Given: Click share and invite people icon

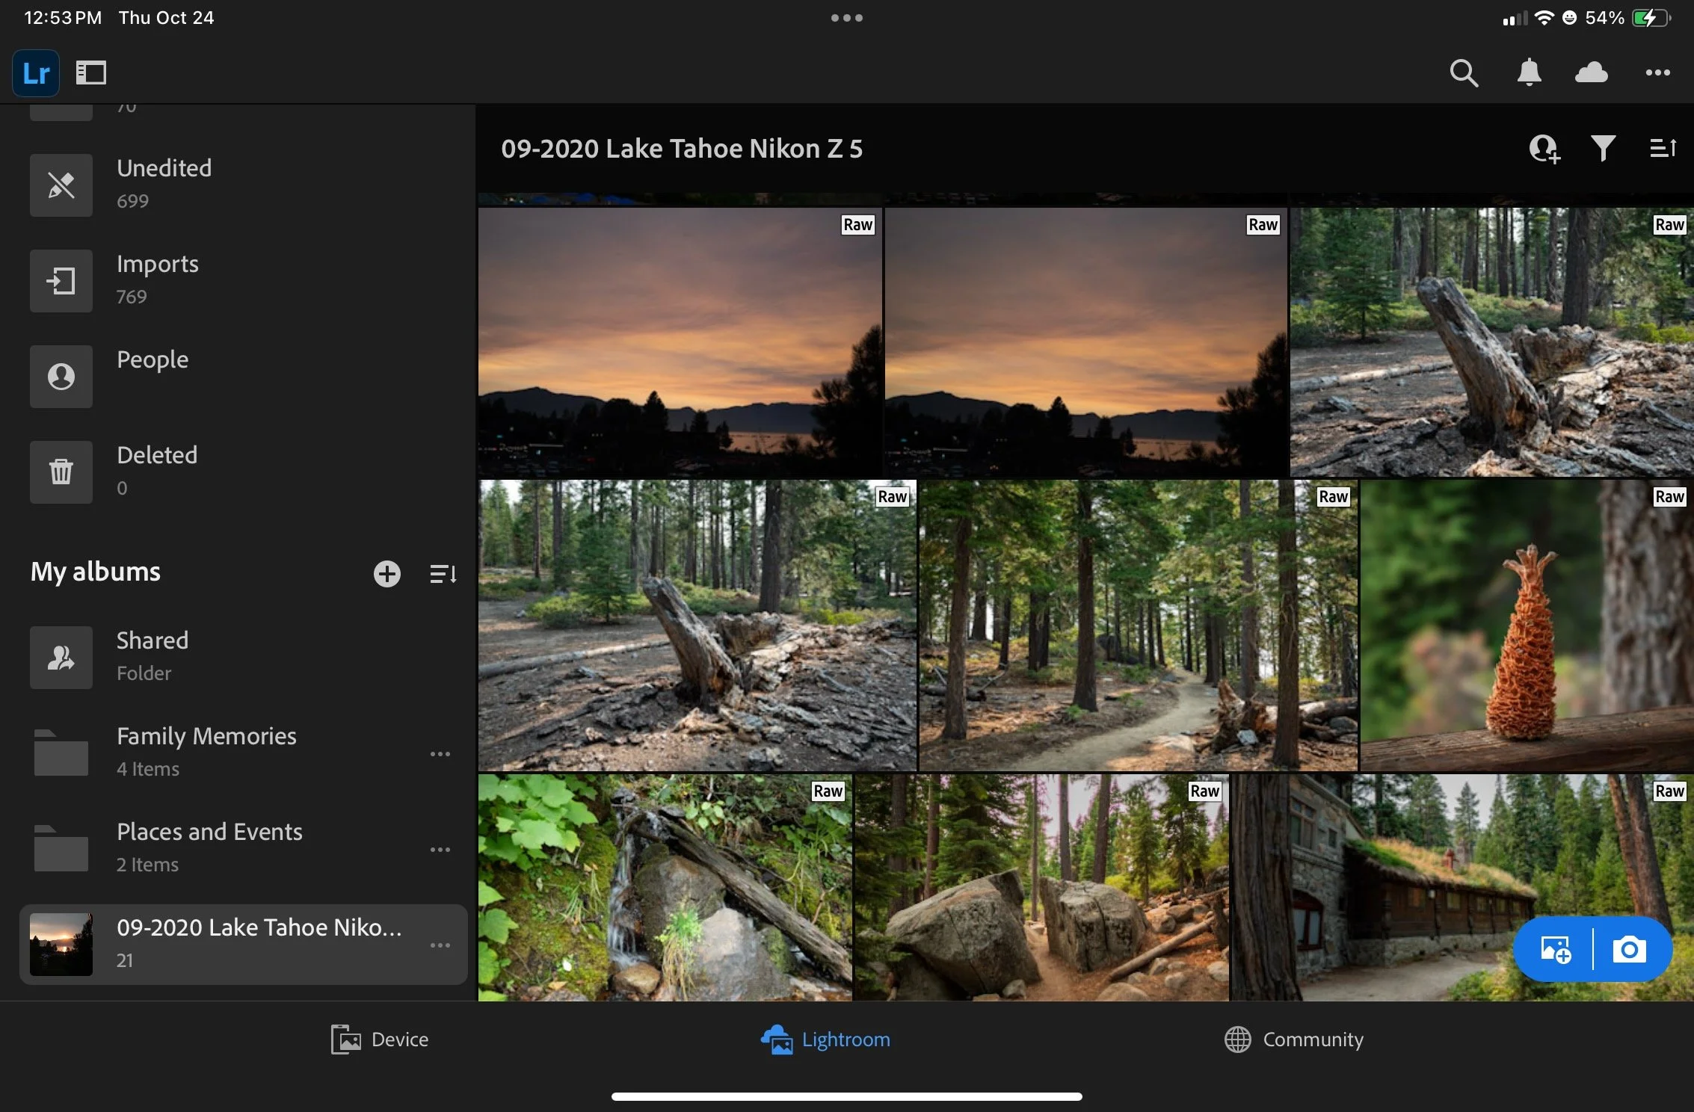Looking at the screenshot, I should tap(1544, 149).
